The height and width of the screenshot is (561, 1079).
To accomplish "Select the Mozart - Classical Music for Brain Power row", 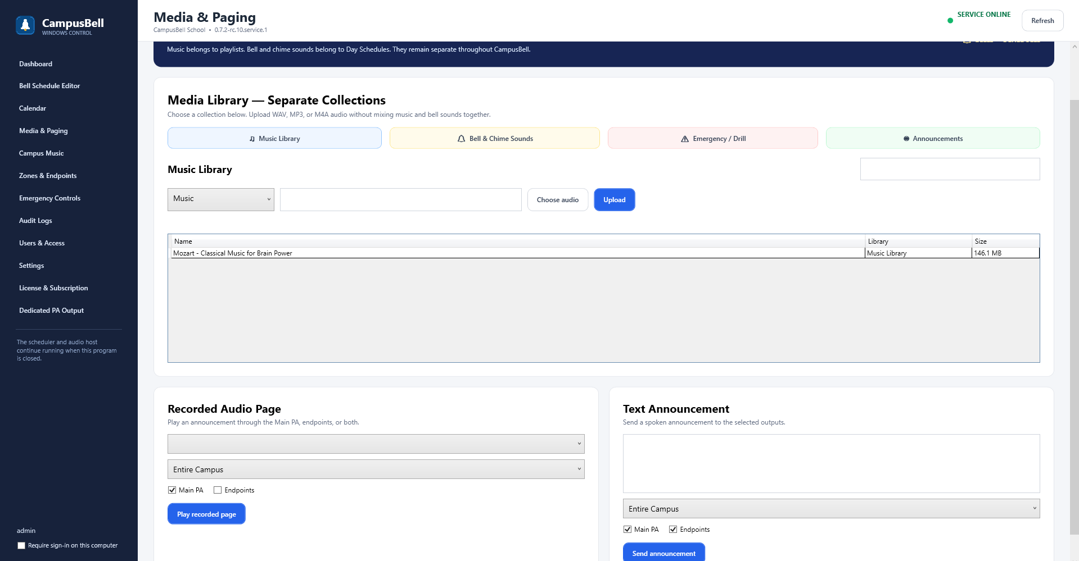I will click(x=605, y=253).
